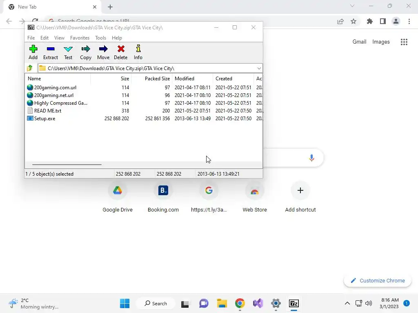Run the Test archive tool
The height and width of the screenshot is (313, 418).
tap(68, 52)
